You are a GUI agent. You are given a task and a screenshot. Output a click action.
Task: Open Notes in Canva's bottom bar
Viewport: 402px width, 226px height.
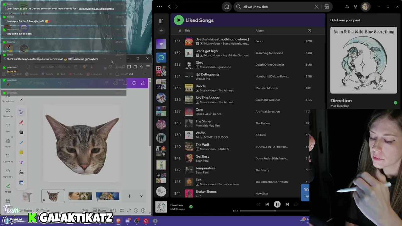tap(26, 211)
